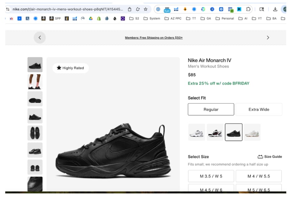Click the Members Free Shipping link
294x198 pixels.
153,38
